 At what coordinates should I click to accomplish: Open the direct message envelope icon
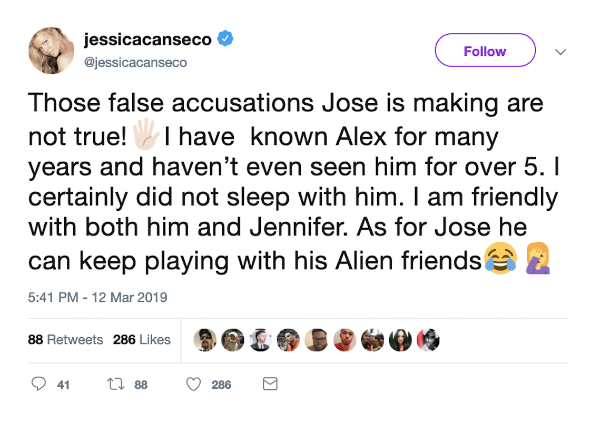[x=270, y=385]
